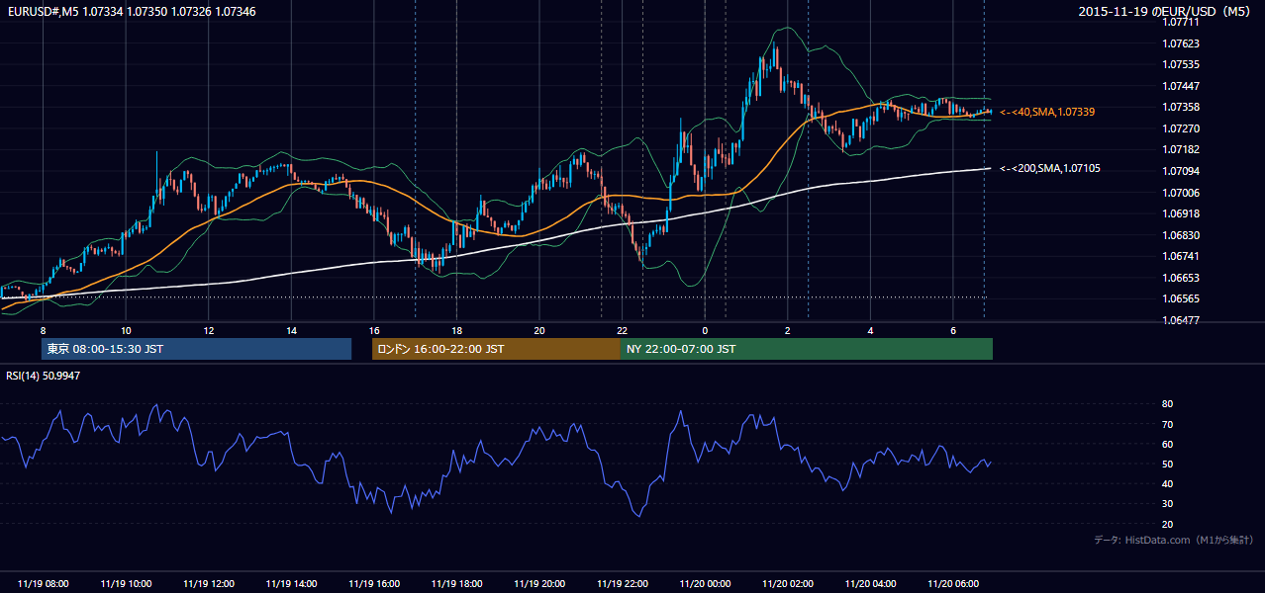The width and height of the screenshot is (1265, 593).
Task: Click price axis value 1.07358
Action: click(x=1181, y=107)
